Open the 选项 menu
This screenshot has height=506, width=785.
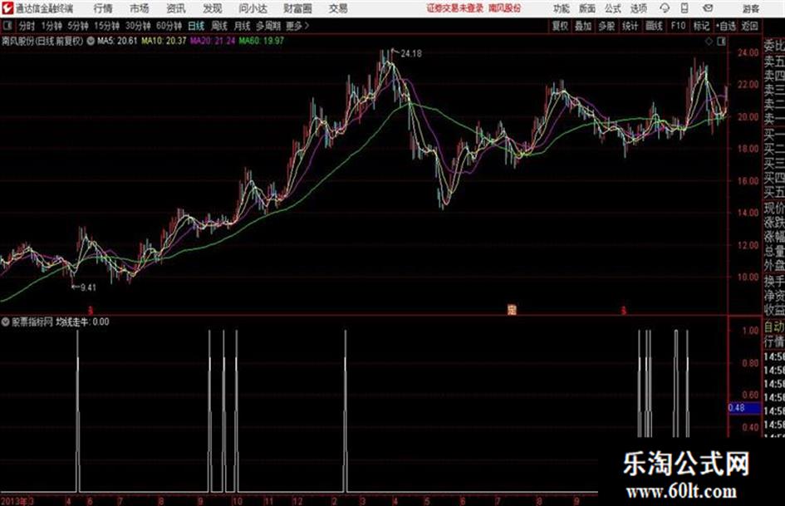tap(639, 8)
